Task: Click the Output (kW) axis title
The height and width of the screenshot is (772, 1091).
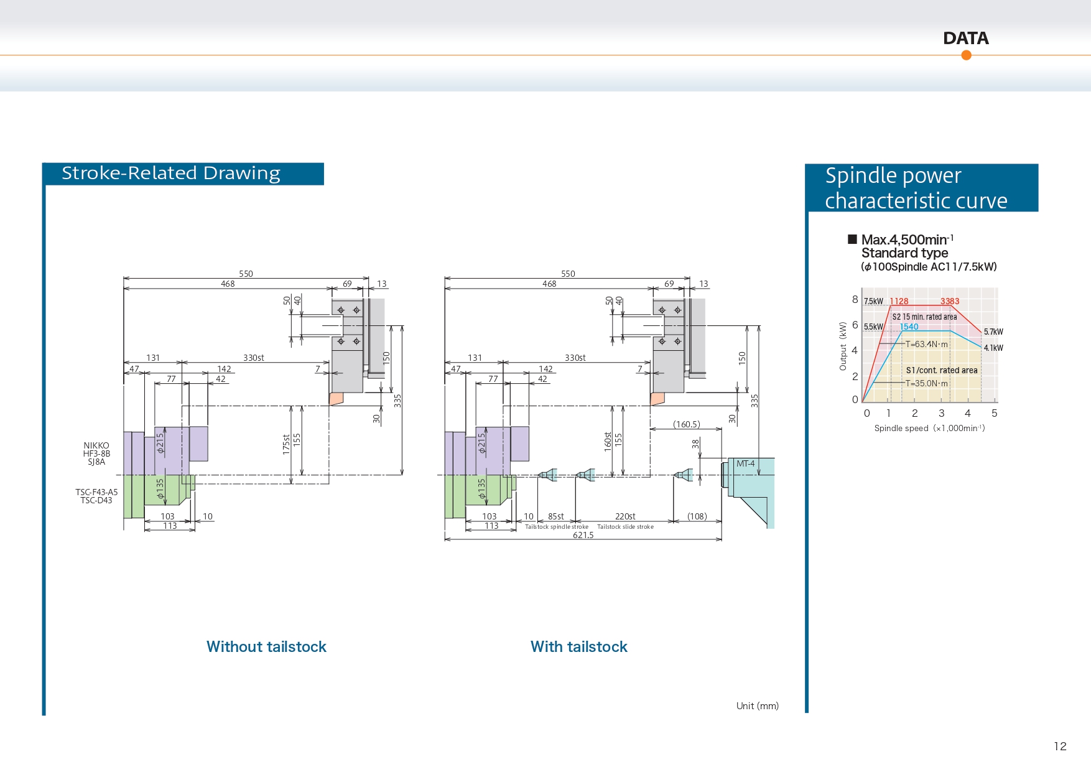Action: point(843,346)
